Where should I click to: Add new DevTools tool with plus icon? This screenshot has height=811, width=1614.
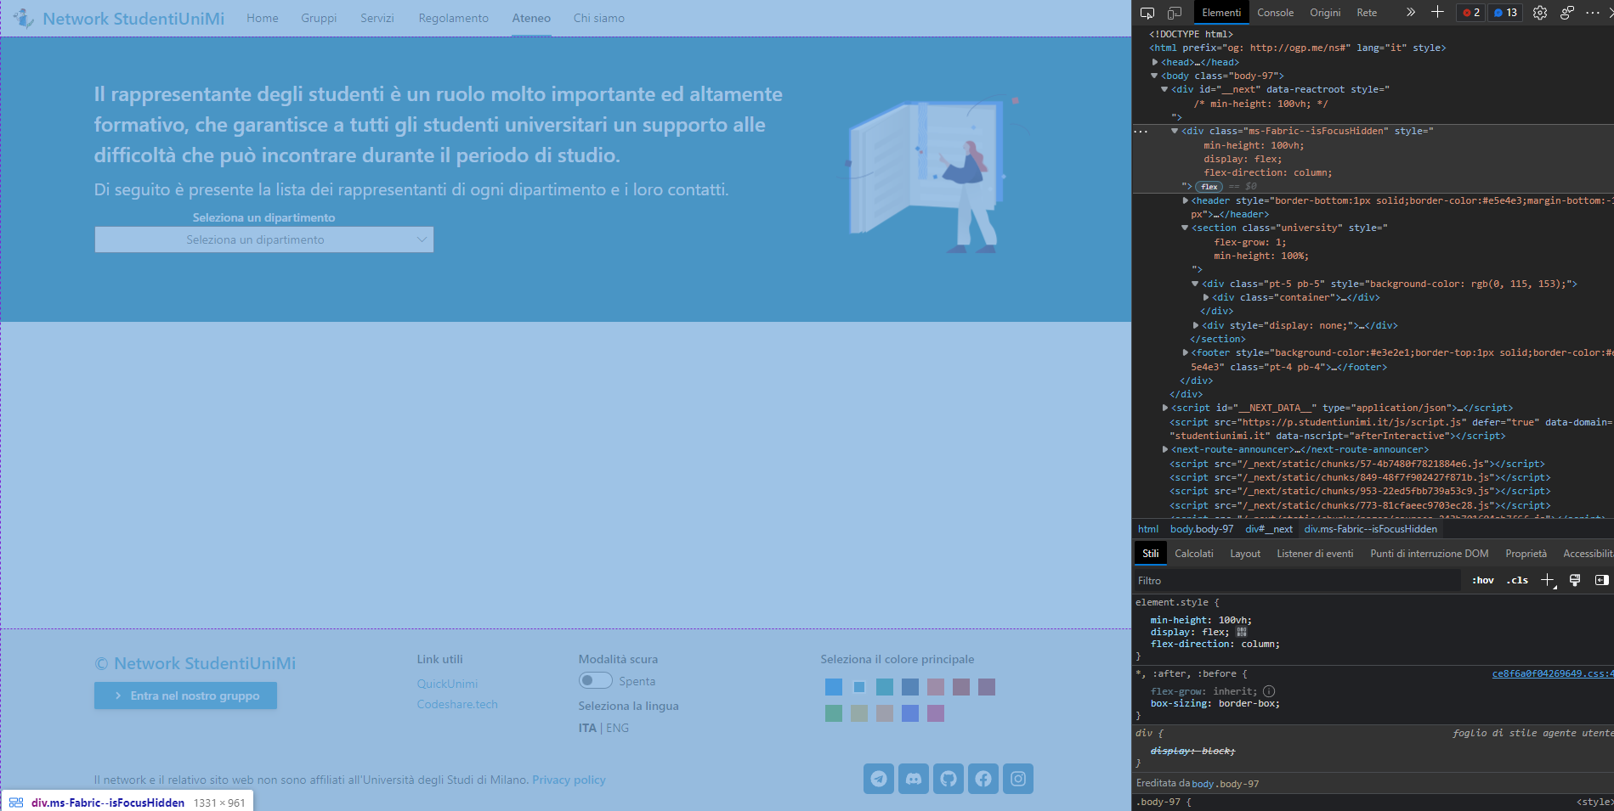[1437, 12]
